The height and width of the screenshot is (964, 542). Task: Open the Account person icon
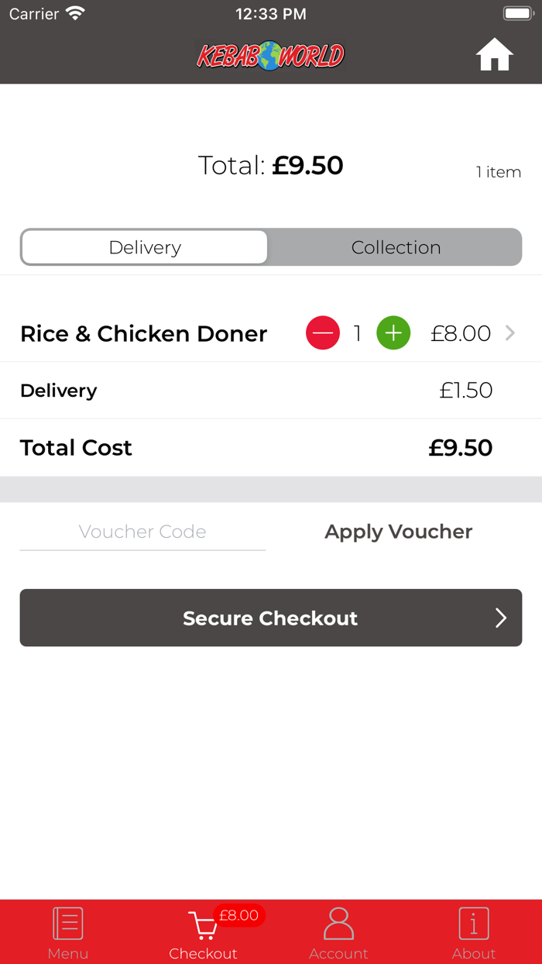pos(338,923)
